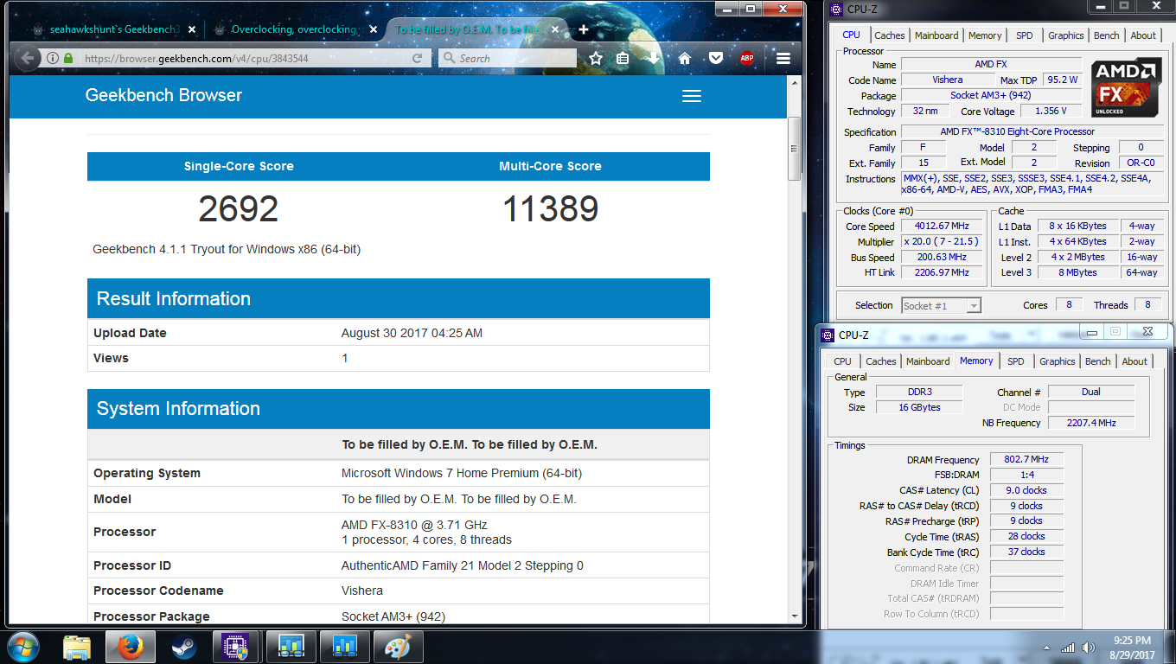Open the Downloads arrow icon
The width and height of the screenshot is (1176, 664).
click(x=653, y=58)
